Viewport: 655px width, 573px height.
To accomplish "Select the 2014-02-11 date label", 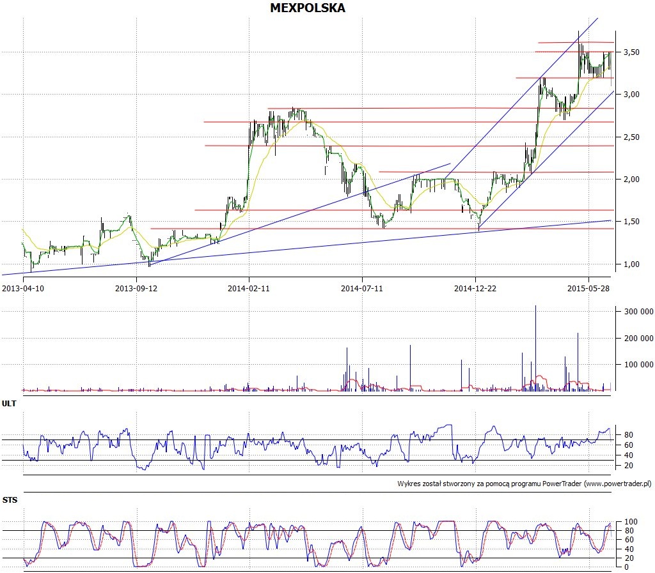I will coord(249,288).
